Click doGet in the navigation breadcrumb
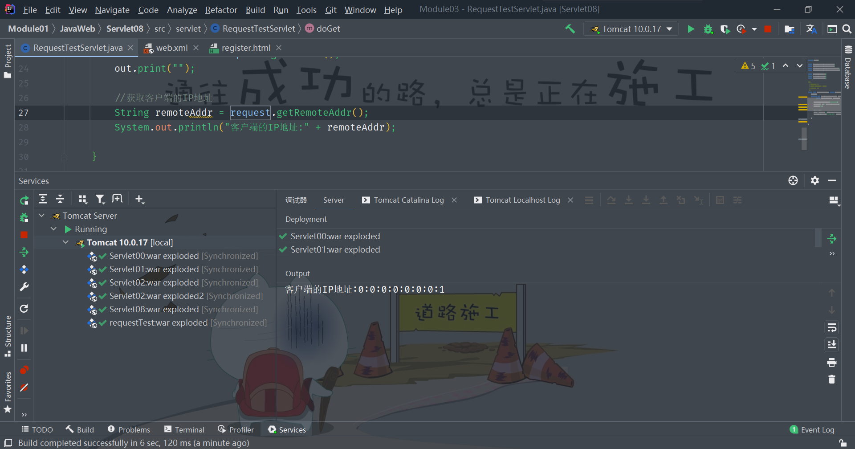The width and height of the screenshot is (855, 449). 328,29
